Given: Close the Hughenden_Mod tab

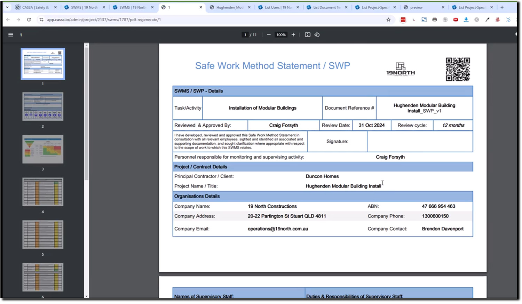Looking at the screenshot, I should 249,7.
